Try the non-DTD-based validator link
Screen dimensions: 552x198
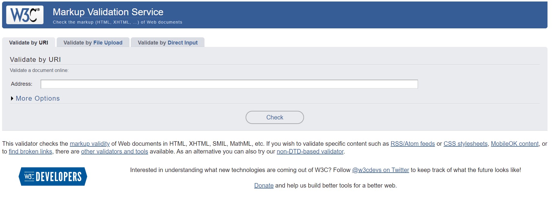(x=310, y=151)
